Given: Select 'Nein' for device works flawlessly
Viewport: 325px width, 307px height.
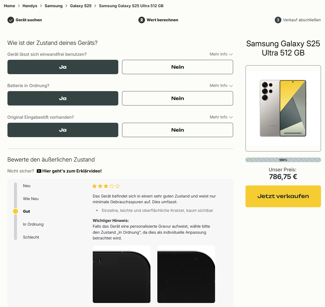Looking at the screenshot, I should 177,67.
